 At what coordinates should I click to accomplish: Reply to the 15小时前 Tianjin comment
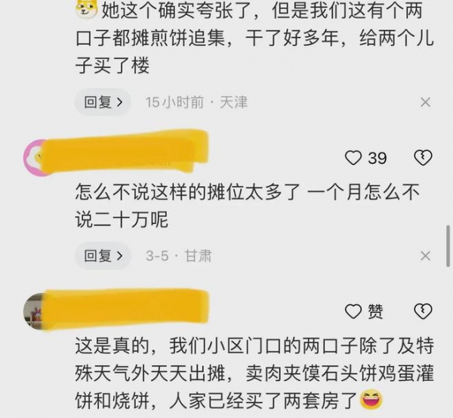click(x=103, y=102)
